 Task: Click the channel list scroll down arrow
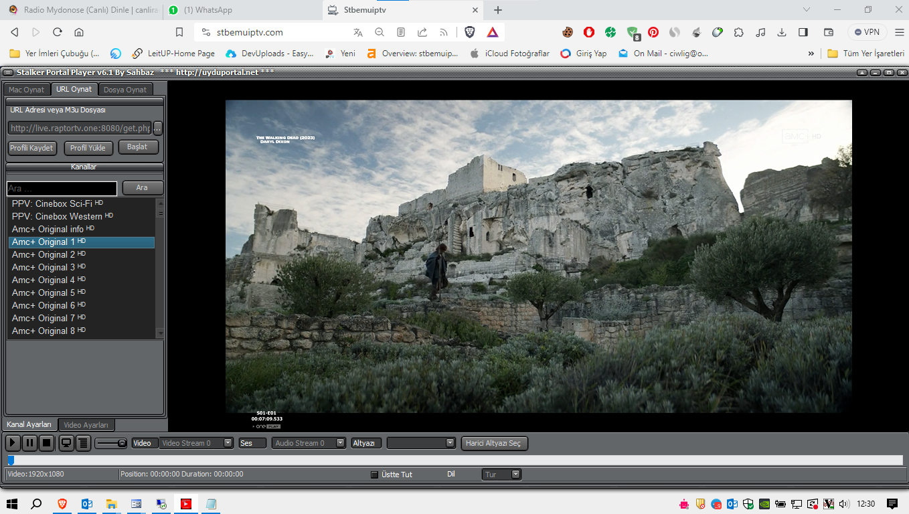160,333
